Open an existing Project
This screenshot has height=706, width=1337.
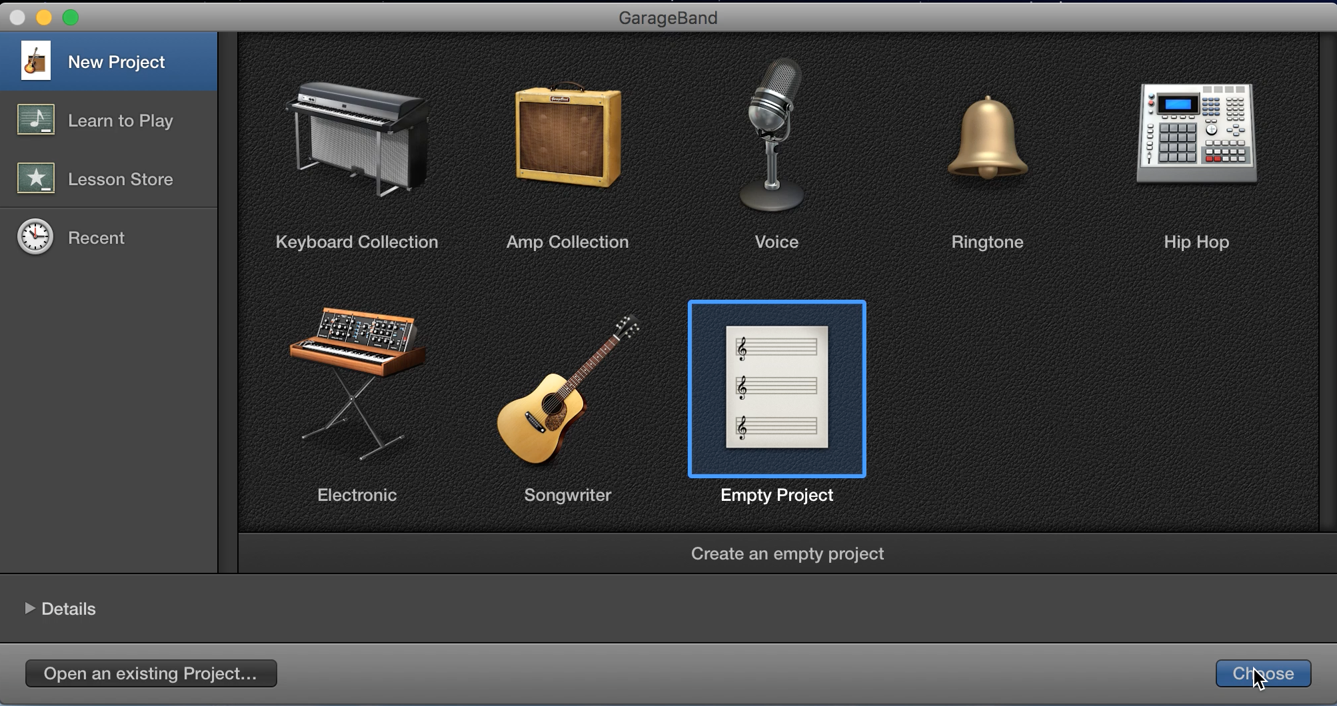click(x=150, y=673)
